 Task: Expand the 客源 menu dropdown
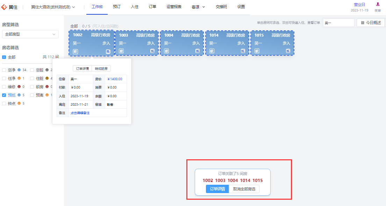198,7
